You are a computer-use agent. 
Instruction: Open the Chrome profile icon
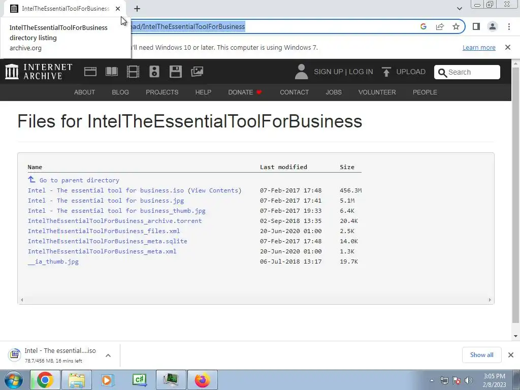(x=493, y=26)
